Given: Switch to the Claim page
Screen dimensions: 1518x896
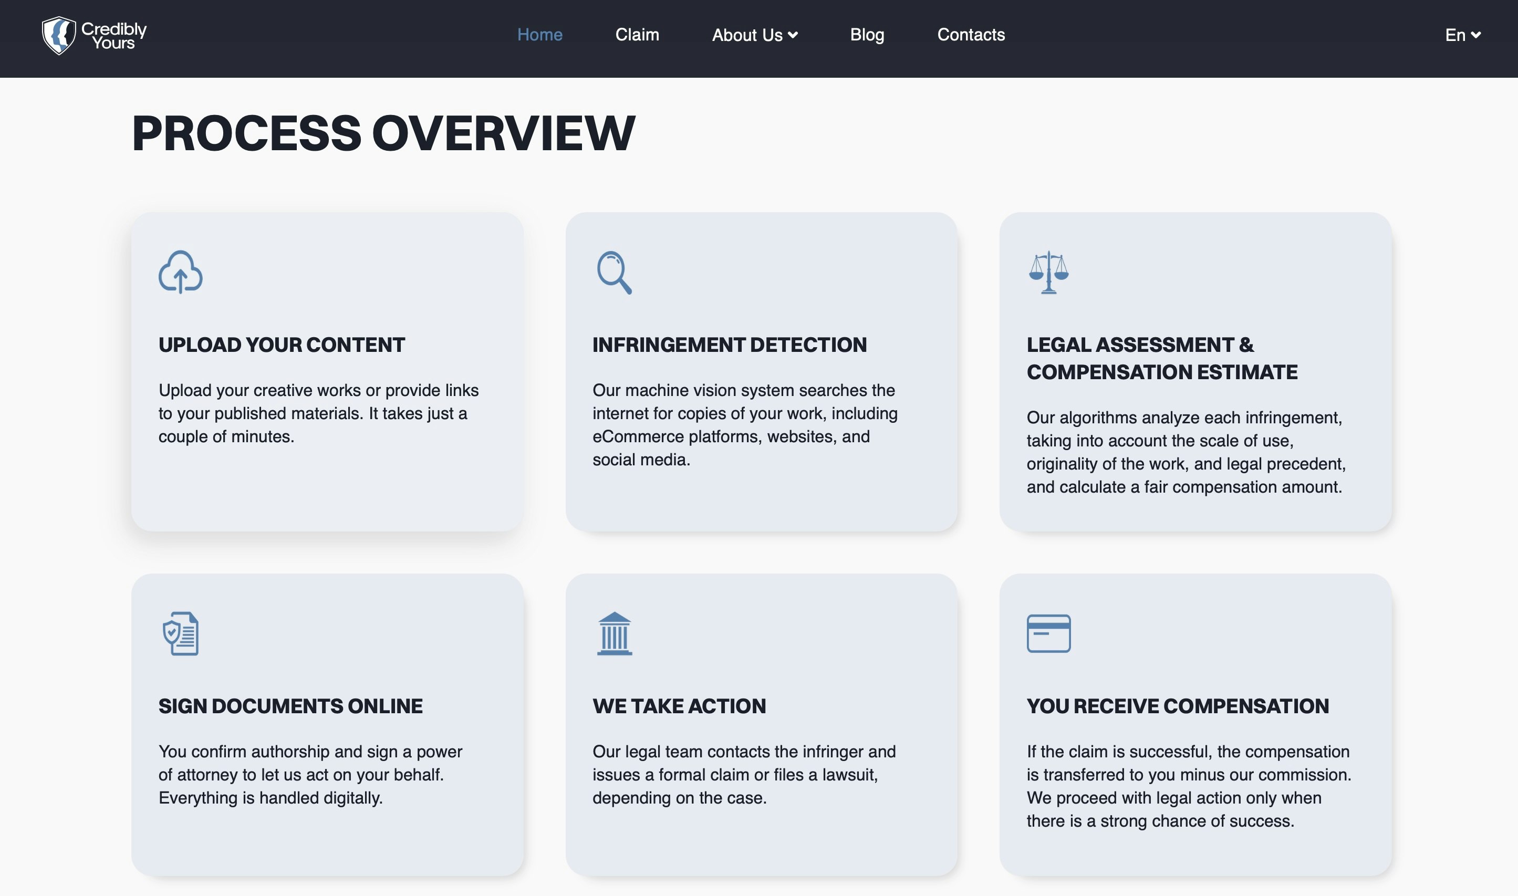Looking at the screenshot, I should 637,35.
